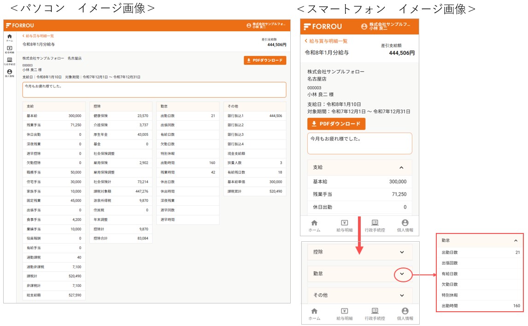Image resolution: width=528 pixels, height=326 pixels.
Task: Select 行政手続控 icon in the PC left sidebar
Action: point(9,60)
